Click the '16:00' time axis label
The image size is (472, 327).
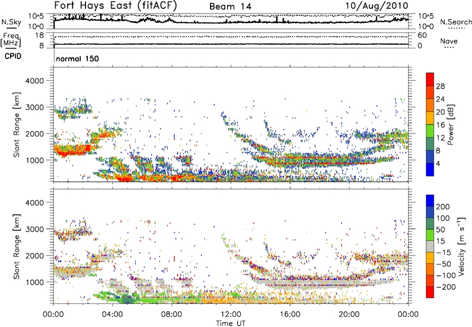pyautogui.click(x=290, y=315)
